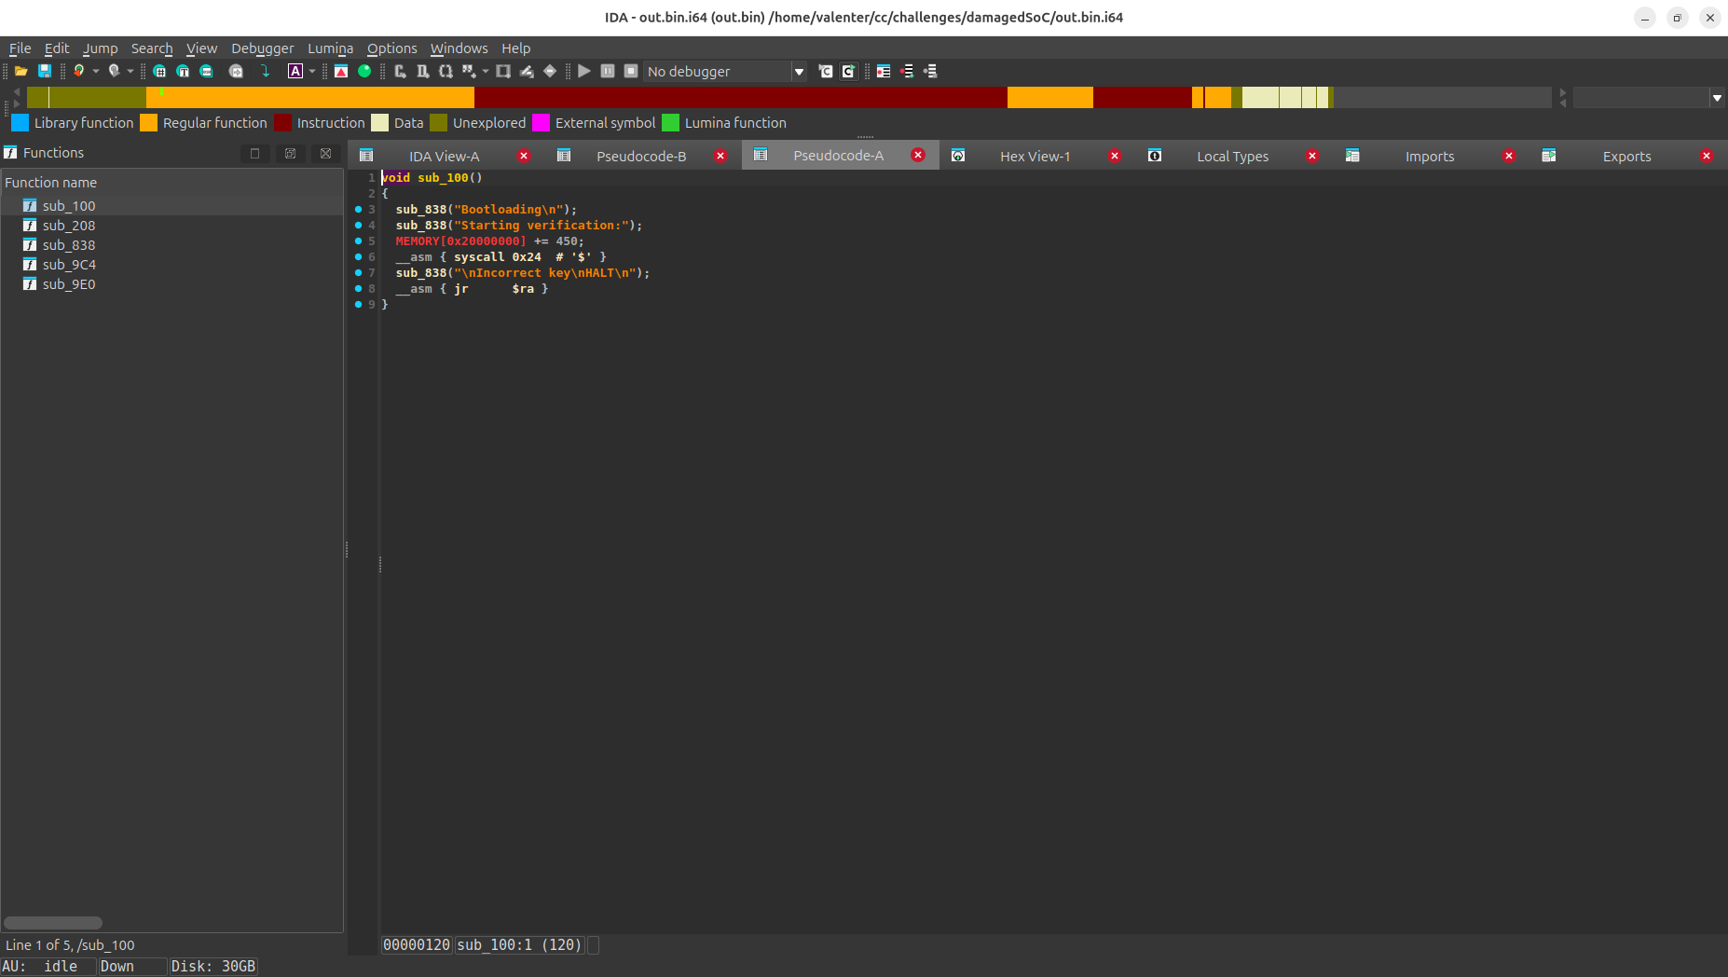Click the Function name column header
Viewport: 1728px width, 977px height.
tap(171, 183)
